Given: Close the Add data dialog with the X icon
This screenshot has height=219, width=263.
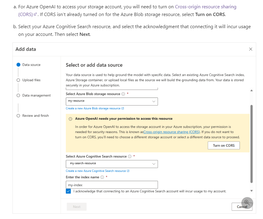Looking at the screenshot, I should (x=251, y=49).
